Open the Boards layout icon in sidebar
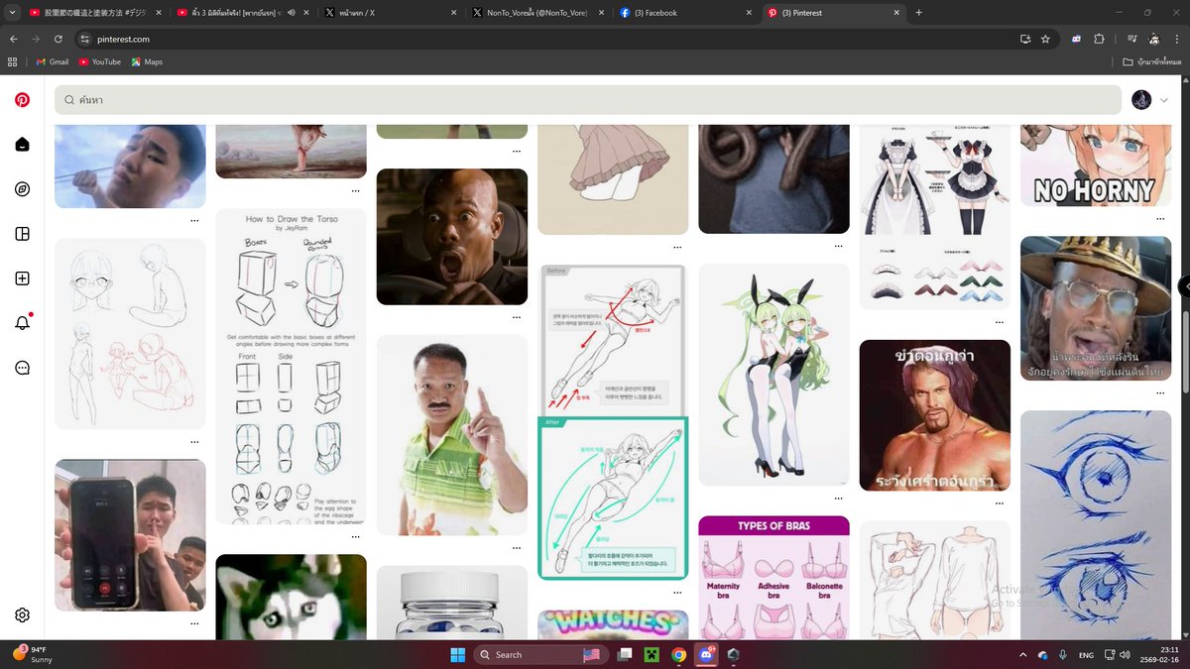 click(x=22, y=234)
